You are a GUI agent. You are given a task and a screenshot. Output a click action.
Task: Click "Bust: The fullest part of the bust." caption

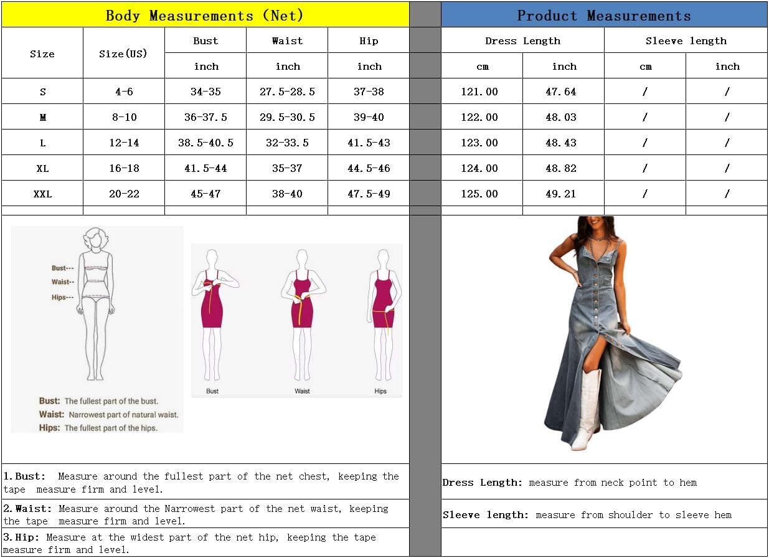pos(98,401)
